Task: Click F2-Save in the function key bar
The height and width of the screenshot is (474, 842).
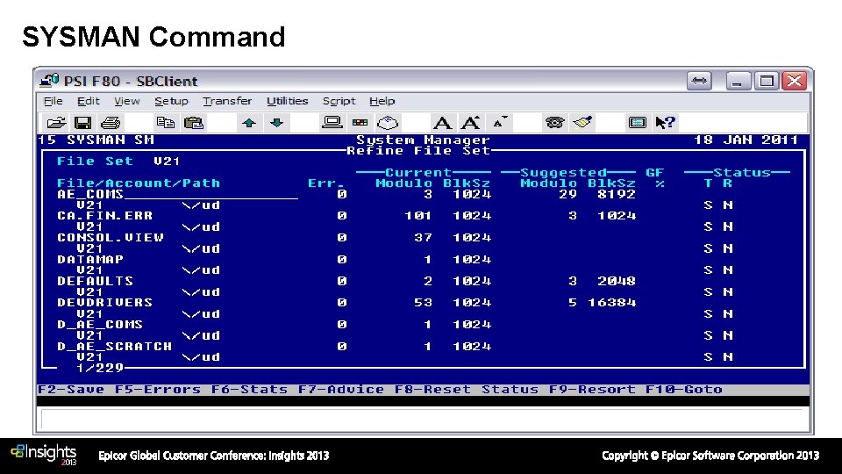Action: (71, 389)
